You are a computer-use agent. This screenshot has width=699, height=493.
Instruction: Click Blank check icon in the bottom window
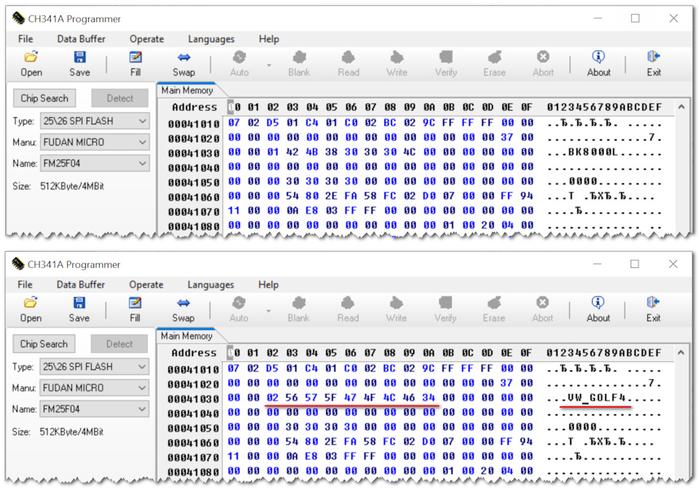point(299,309)
